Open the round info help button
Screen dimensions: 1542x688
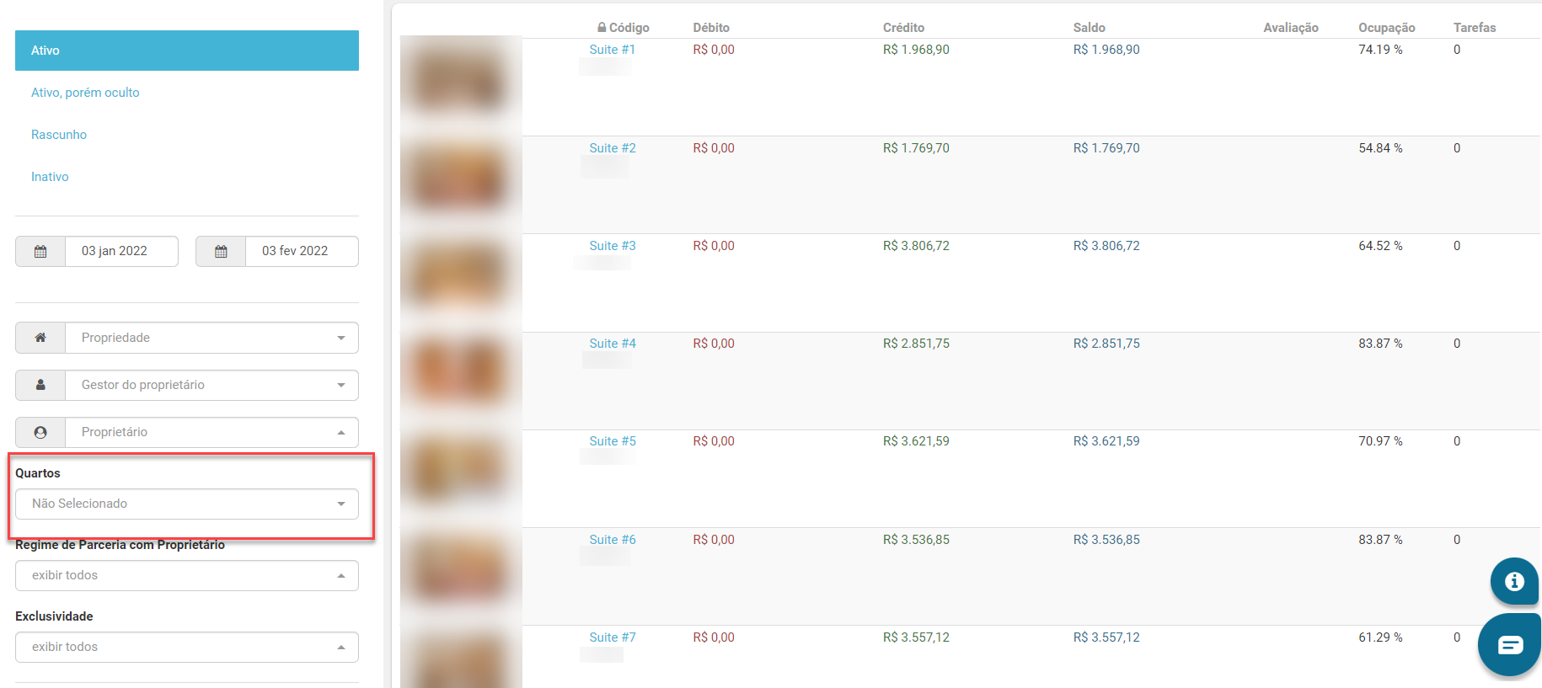tap(1514, 581)
